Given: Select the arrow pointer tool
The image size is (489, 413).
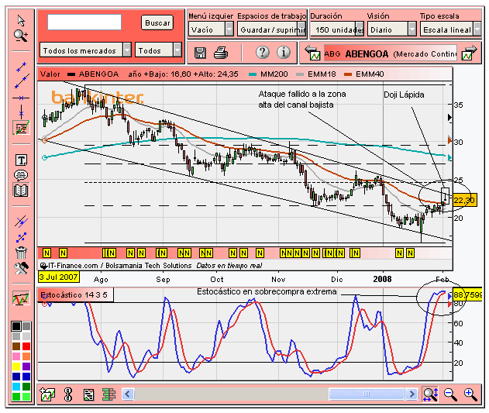Looking at the screenshot, I should point(21,21).
